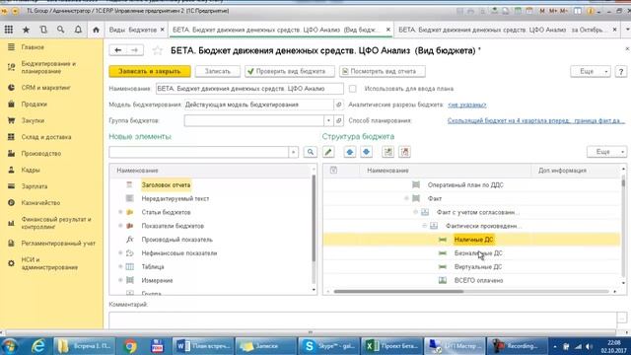Collapse the Факт structure node
This screenshot has width=631, height=355.
click(x=406, y=198)
